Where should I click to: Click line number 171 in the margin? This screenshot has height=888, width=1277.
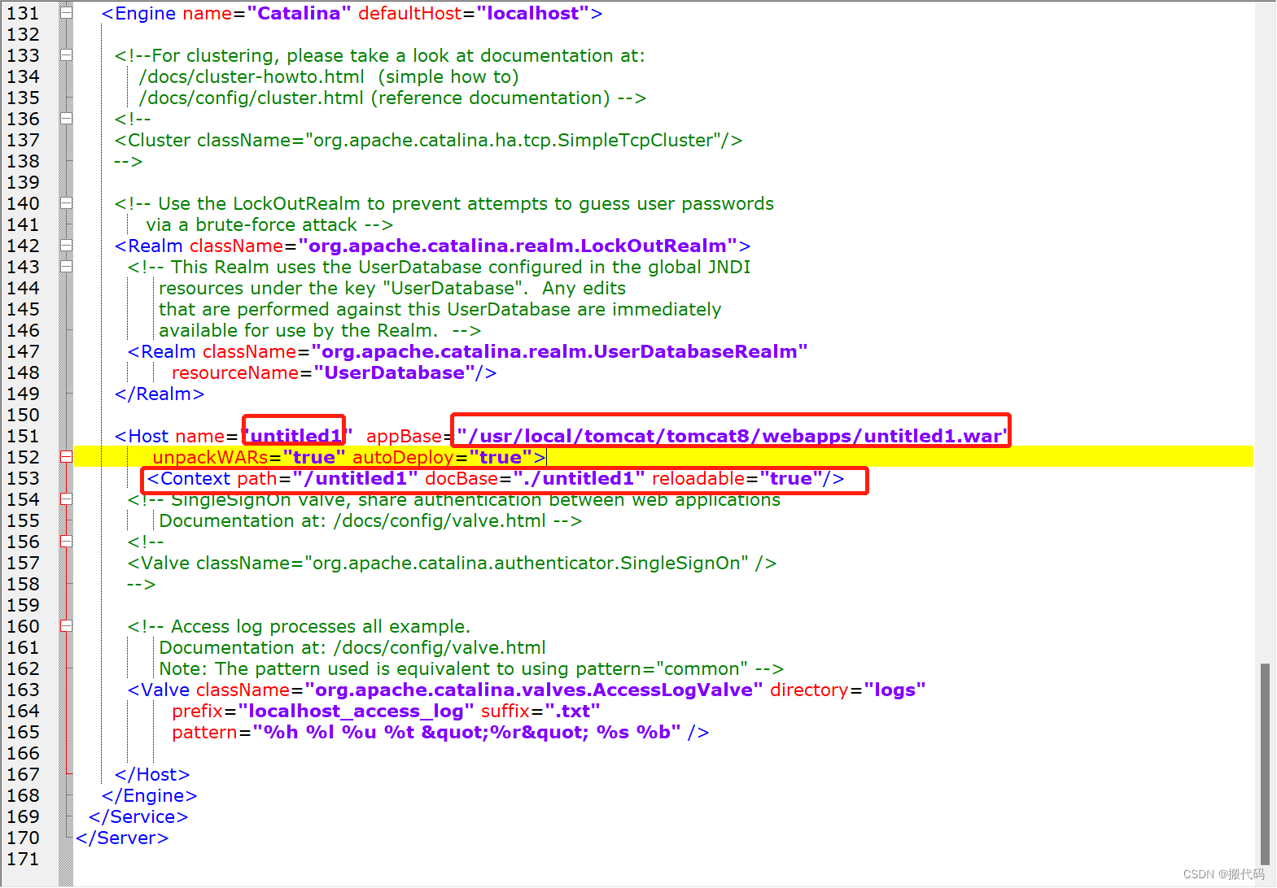click(x=23, y=859)
